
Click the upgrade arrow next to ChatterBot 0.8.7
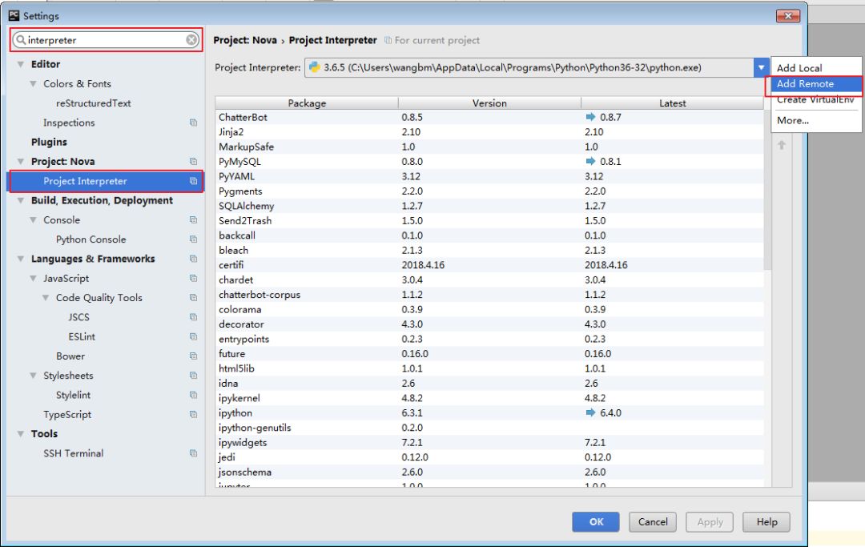point(590,117)
